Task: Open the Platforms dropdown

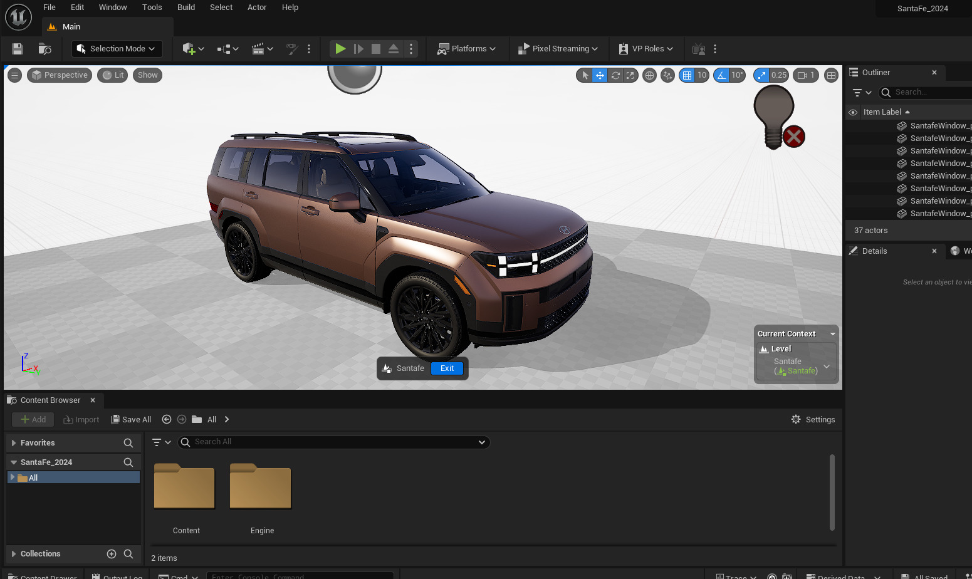Action: [x=466, y=49]
